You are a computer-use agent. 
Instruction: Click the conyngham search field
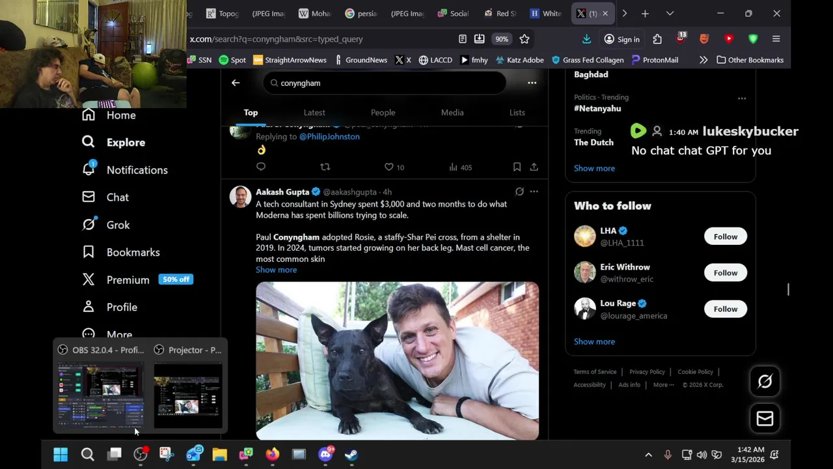pyautogui.click(x=385, y=83)
